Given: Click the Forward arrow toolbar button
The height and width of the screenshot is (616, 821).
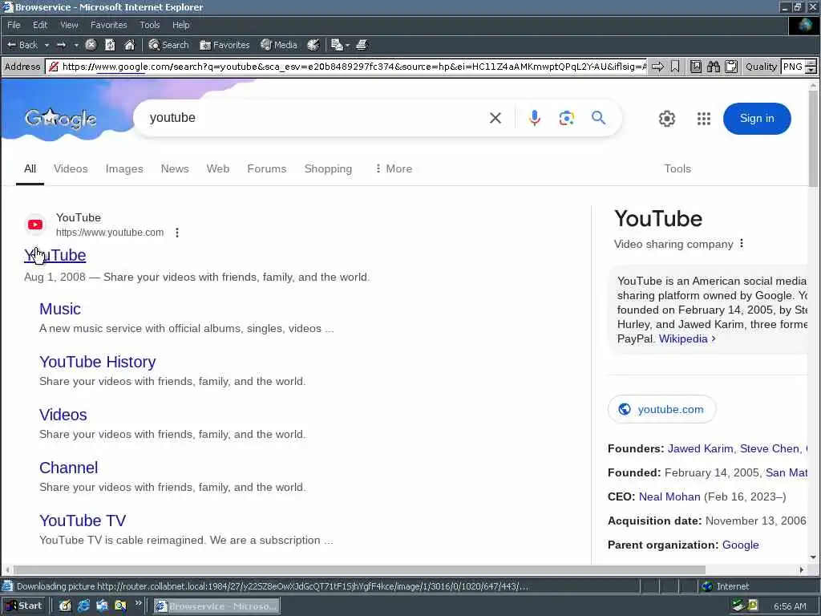Looking at the screenshot, I should 61,45.
